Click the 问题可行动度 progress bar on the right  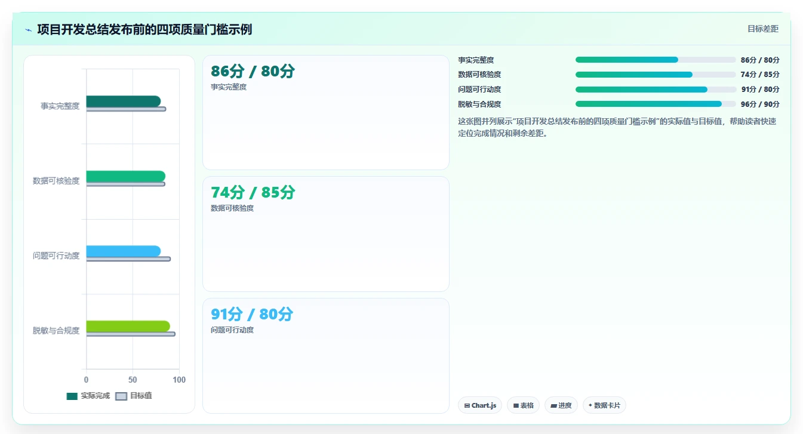click(656, 90)
